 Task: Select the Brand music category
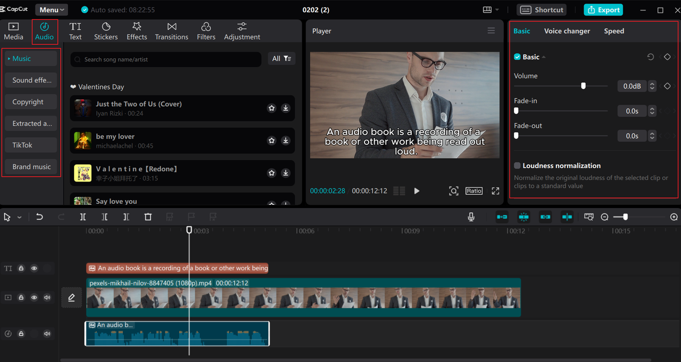31,167
